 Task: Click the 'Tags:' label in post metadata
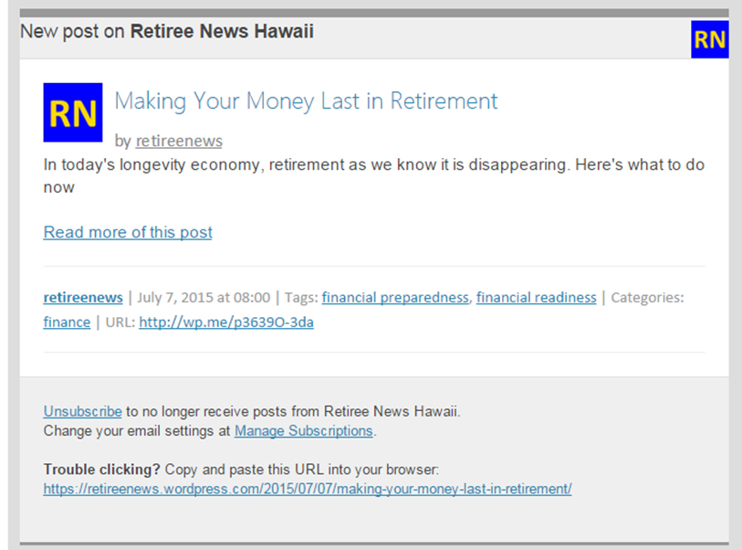300,297
